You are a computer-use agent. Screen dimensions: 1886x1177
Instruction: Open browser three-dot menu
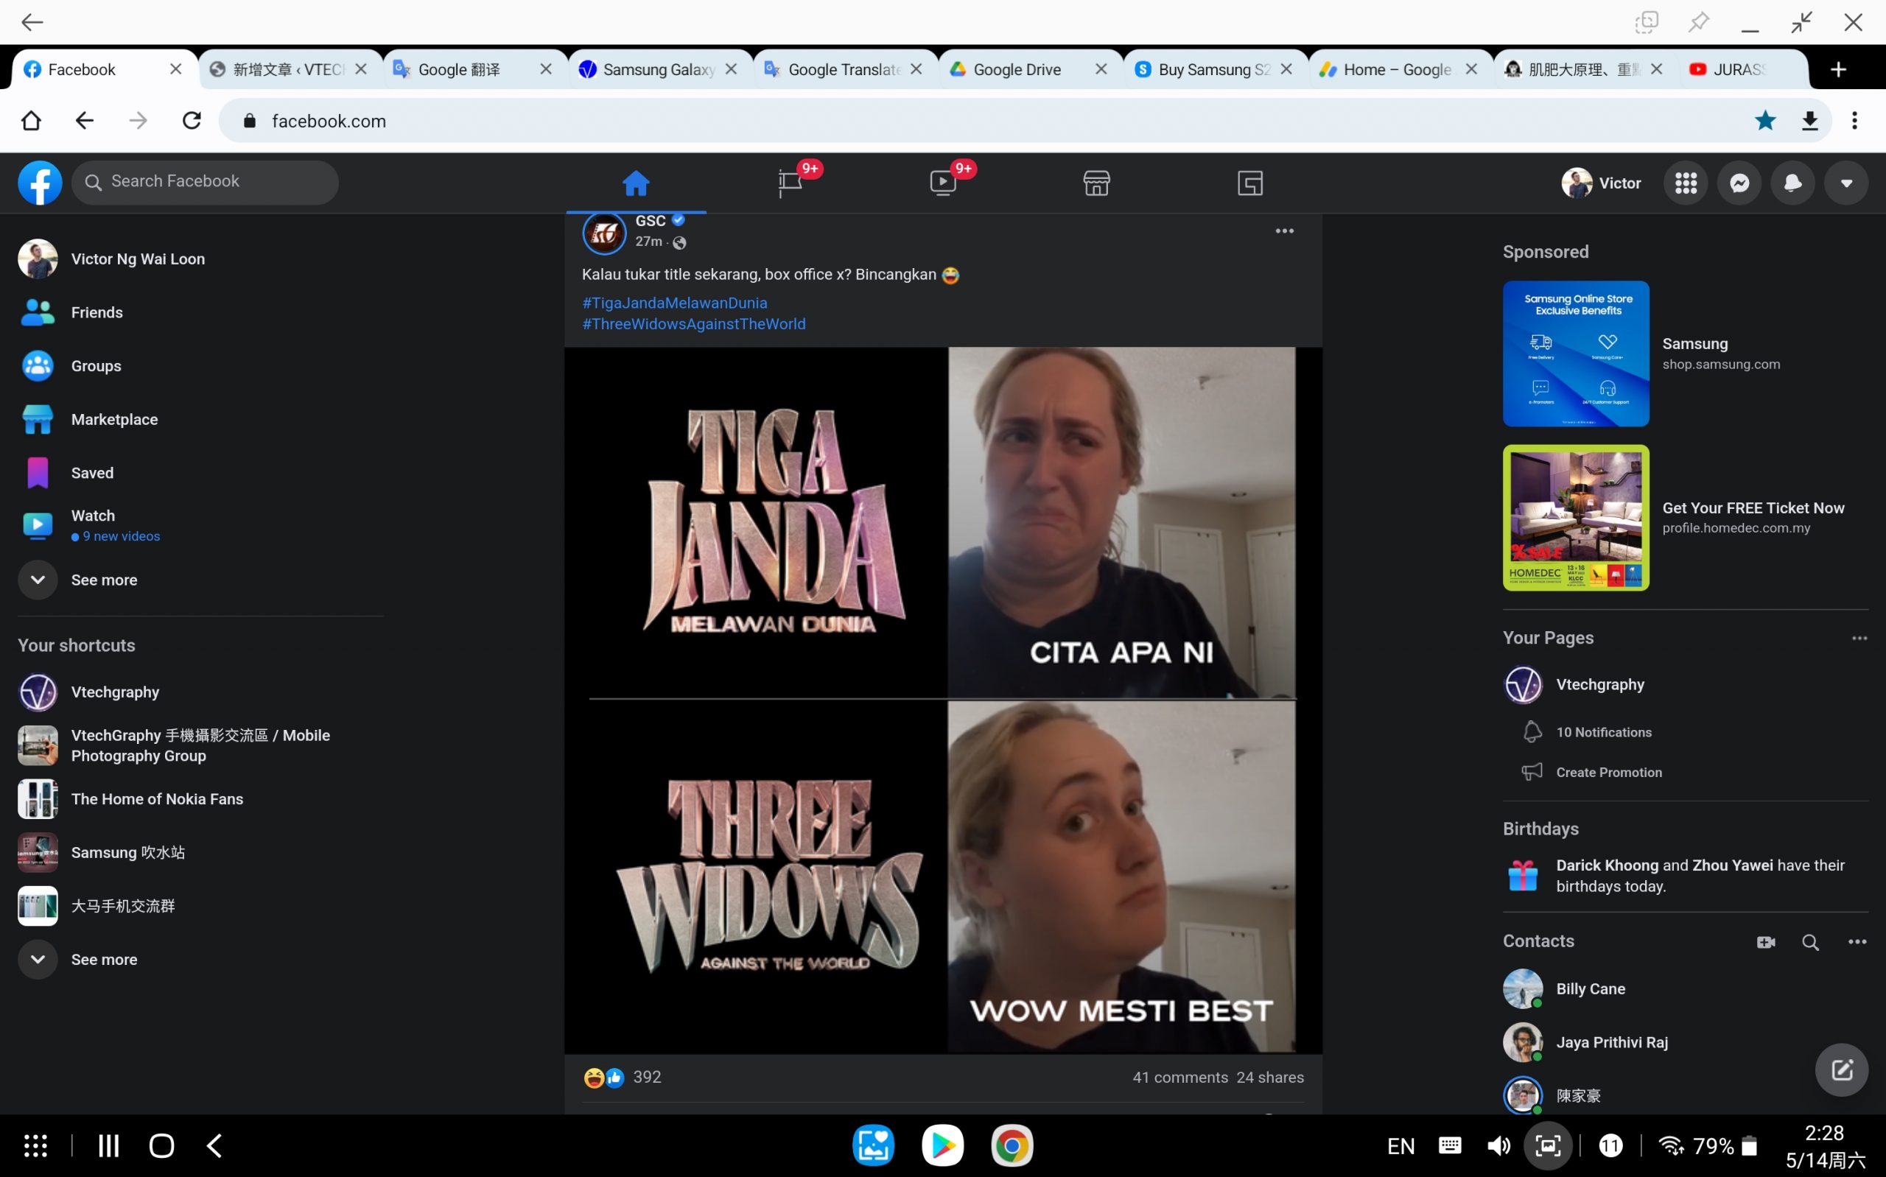click(x=1855, y=121)
